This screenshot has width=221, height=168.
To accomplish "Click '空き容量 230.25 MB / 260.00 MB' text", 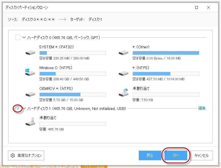I will coord(64,58).
